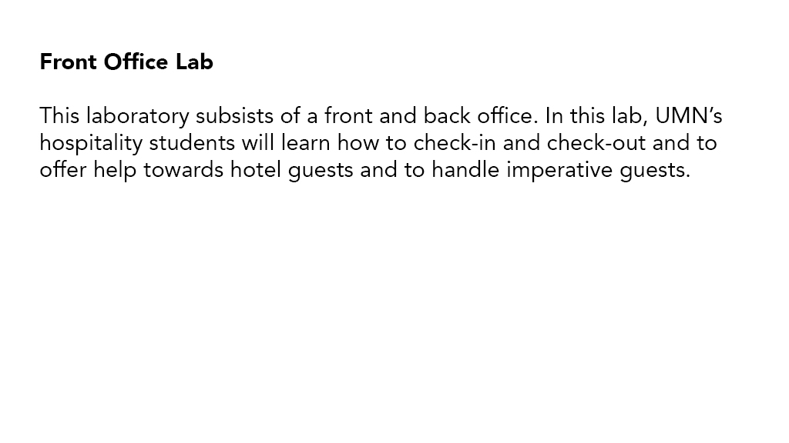Click the hyphenated word 'check-out'
789x443 pixels.
[x=596, y=142]
